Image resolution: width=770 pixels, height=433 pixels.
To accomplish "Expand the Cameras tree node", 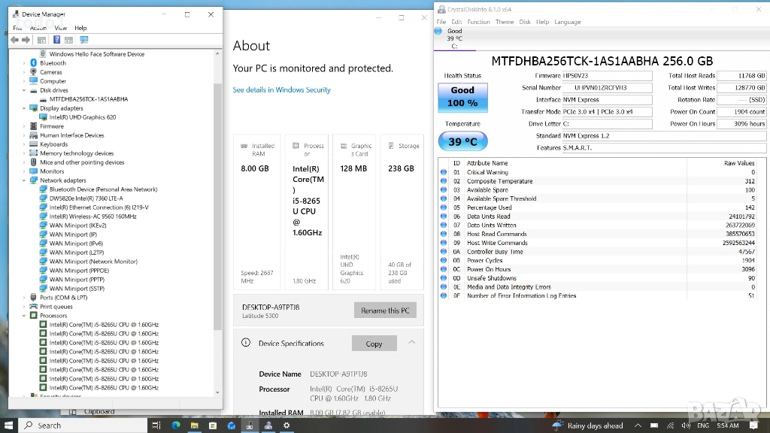I will [x=24, y=72].
